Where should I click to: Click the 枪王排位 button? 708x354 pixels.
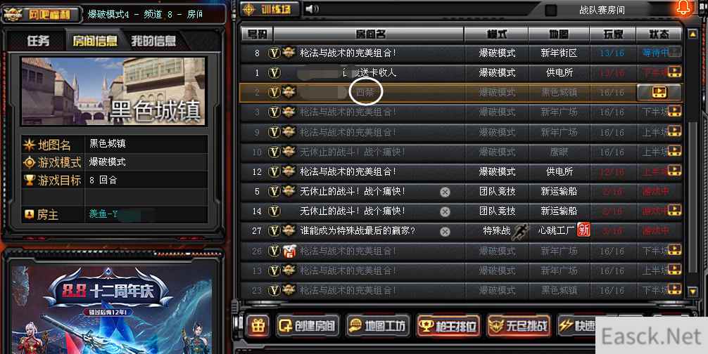click(448, 326)
